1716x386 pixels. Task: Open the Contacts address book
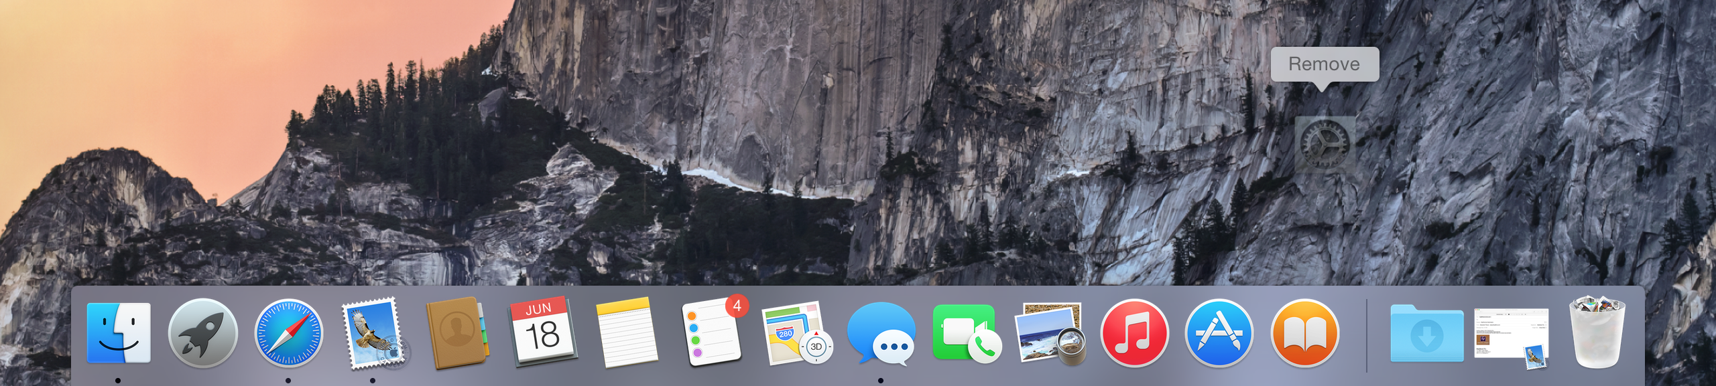click(458, 333)
